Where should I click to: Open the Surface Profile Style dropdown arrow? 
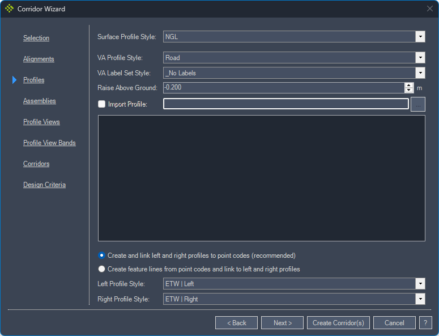click(x=420, y=37)
